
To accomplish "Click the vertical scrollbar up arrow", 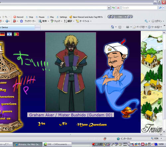I will (x=164, y=32).
